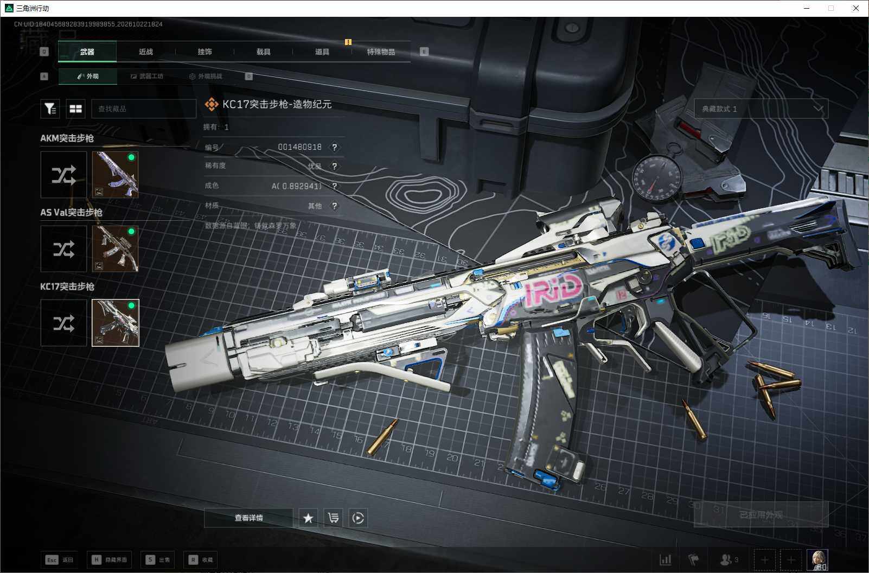Viewport: 869px width, 573px height.
Task: Click the 收藏 button in bottom bar
Action: point(201,559)
